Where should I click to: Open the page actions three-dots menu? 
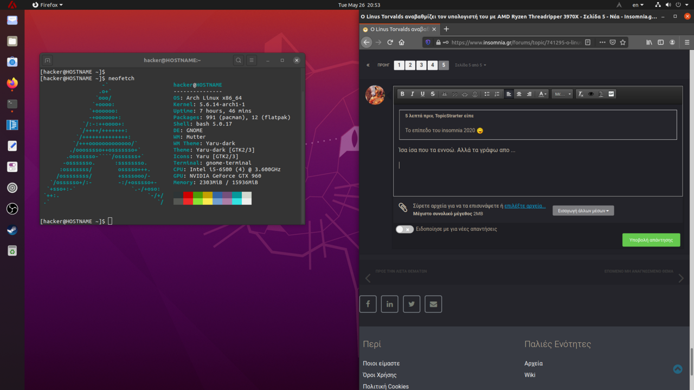pos(602,42)
